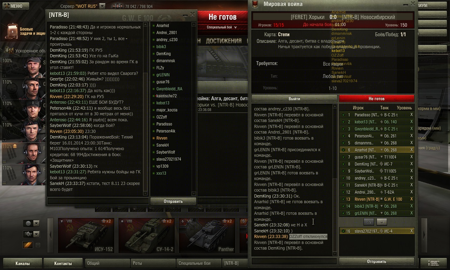Click the red Не готов button in battle room
450x270 pixels.
(x=377, y=99)
